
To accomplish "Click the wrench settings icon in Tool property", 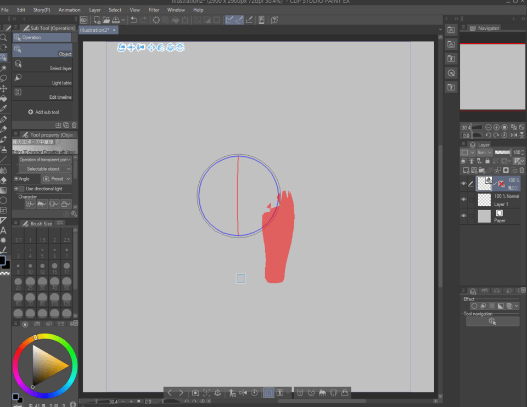I will [x=74, y=214].
